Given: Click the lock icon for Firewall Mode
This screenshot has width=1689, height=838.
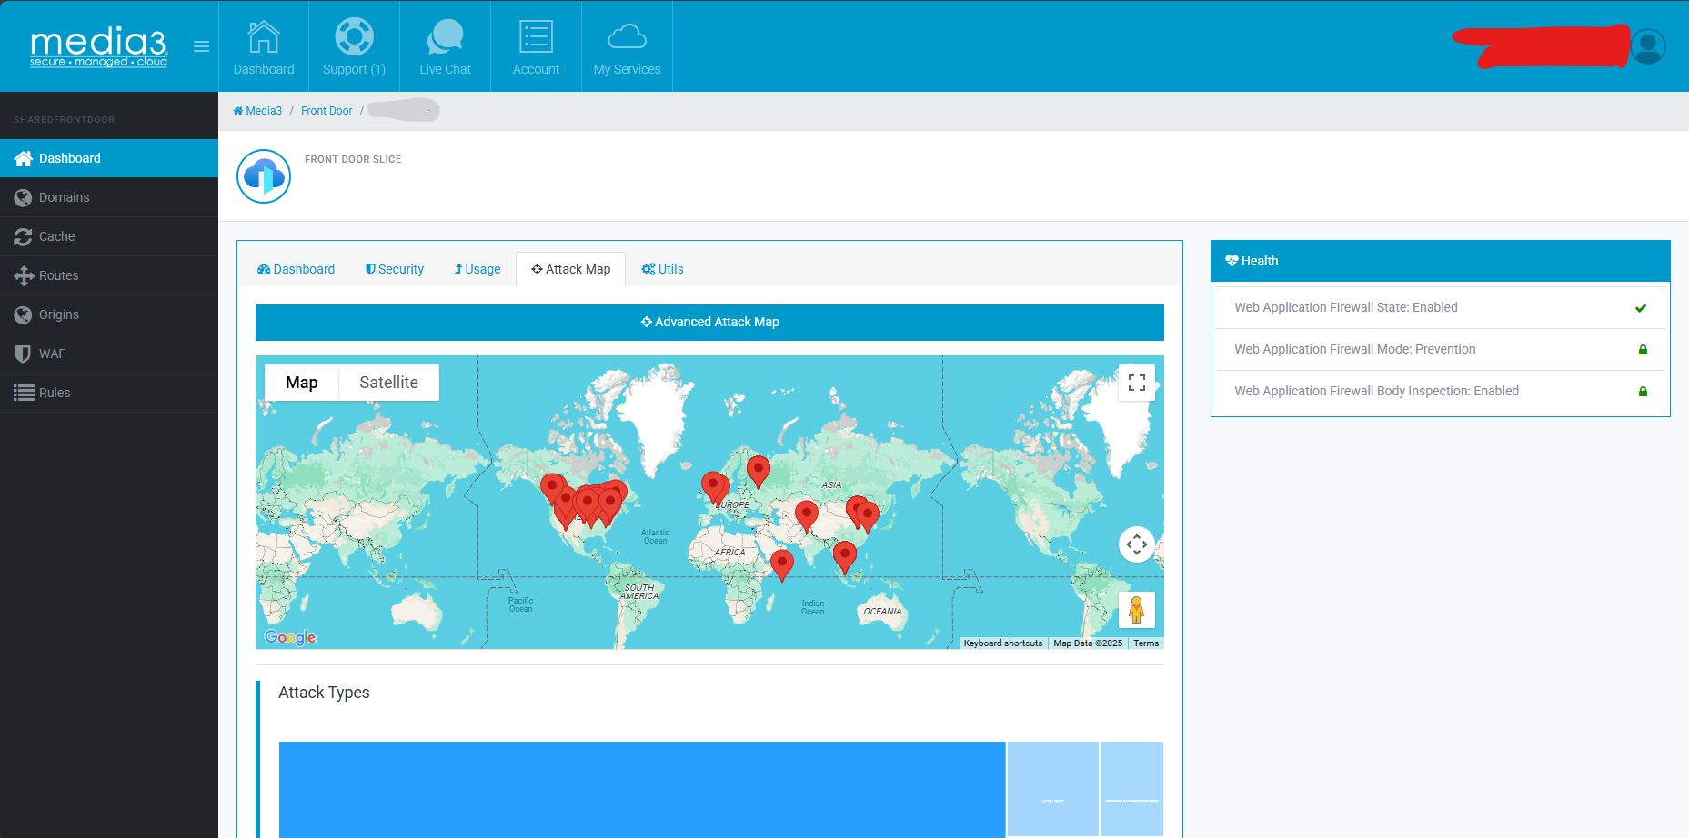Looking at the screenshot, I should click(1643, 350).
